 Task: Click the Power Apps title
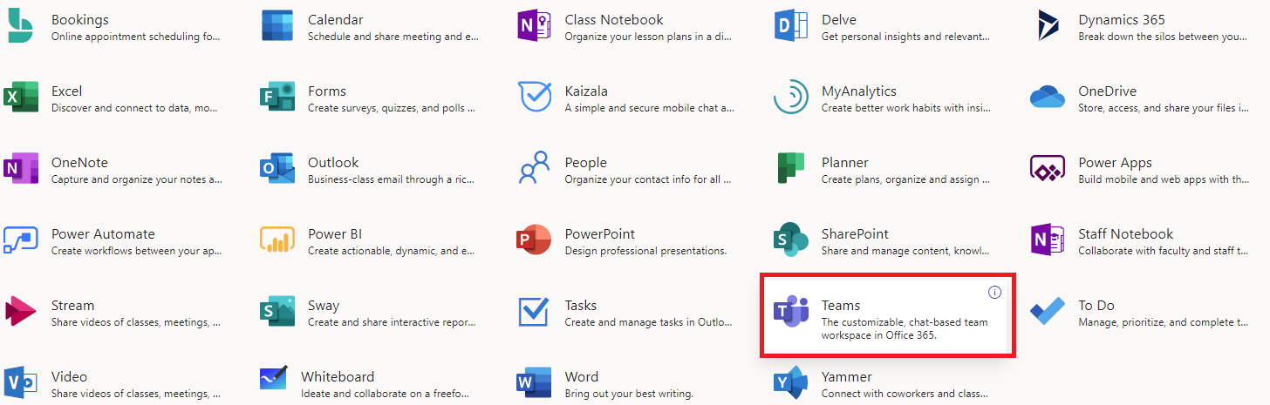pos(1115,162)
